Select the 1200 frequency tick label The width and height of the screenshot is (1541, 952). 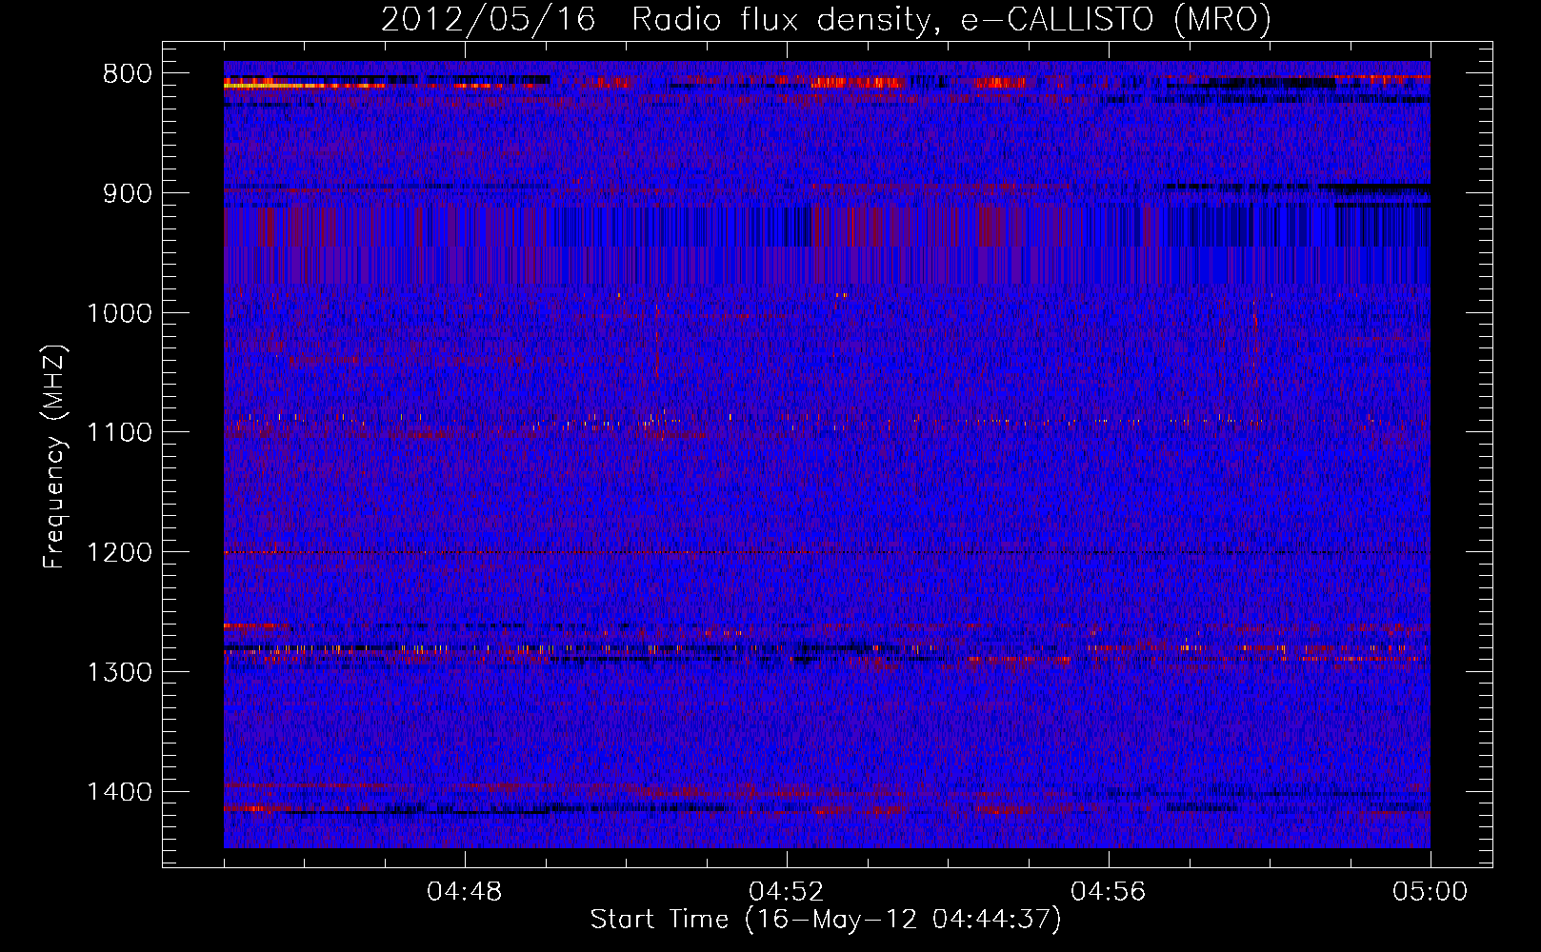pyautogui.click(x=119, y=553)
